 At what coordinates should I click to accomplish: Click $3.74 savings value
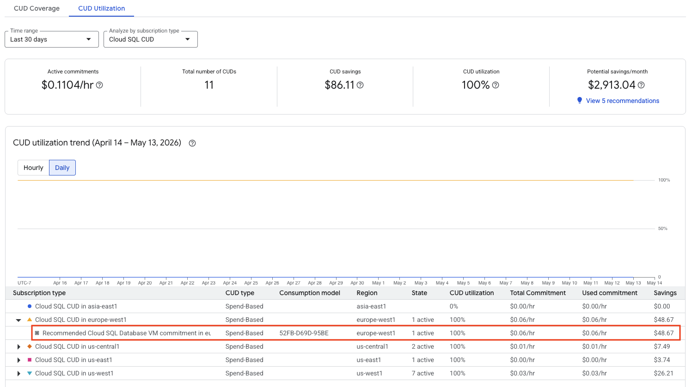point(662,360)
